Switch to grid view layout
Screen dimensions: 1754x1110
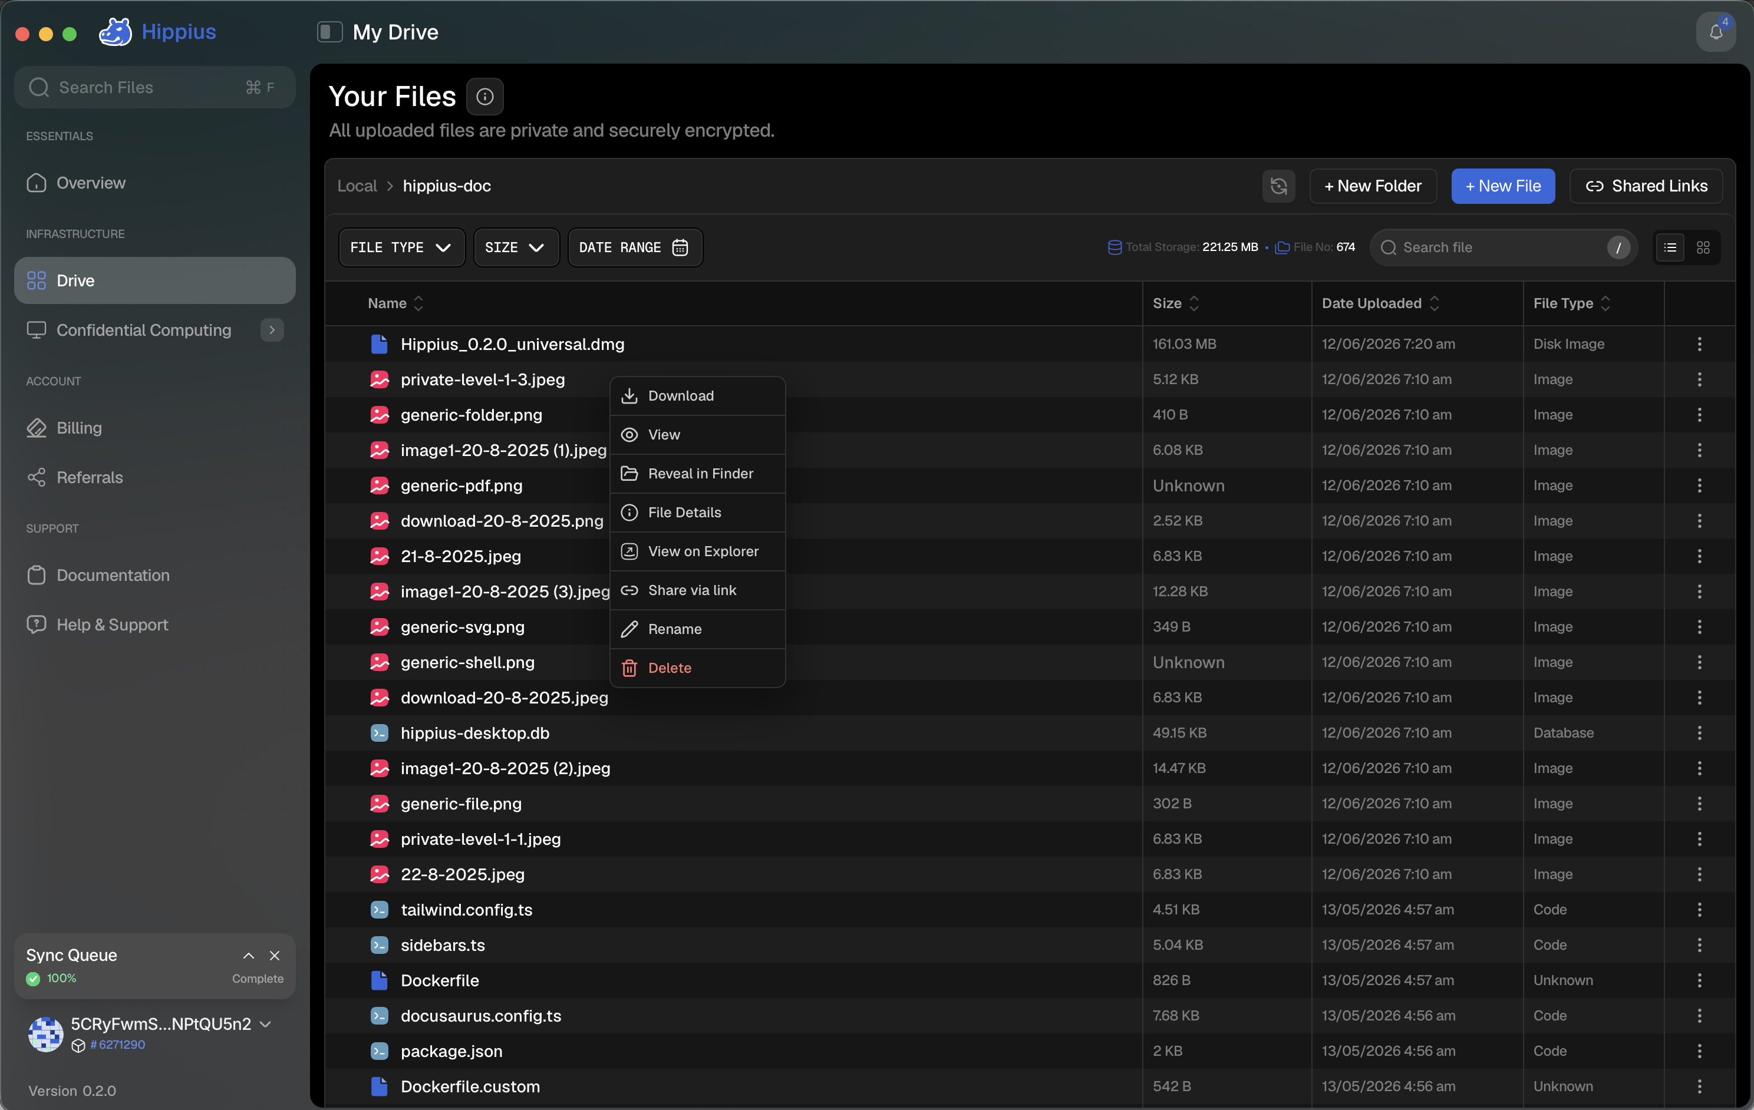coord(1703,247)
